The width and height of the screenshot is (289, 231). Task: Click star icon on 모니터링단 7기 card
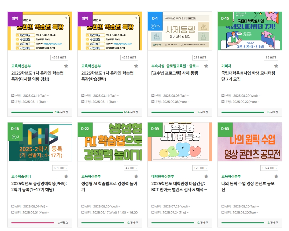pyautogui.click(x=276, y=66)
